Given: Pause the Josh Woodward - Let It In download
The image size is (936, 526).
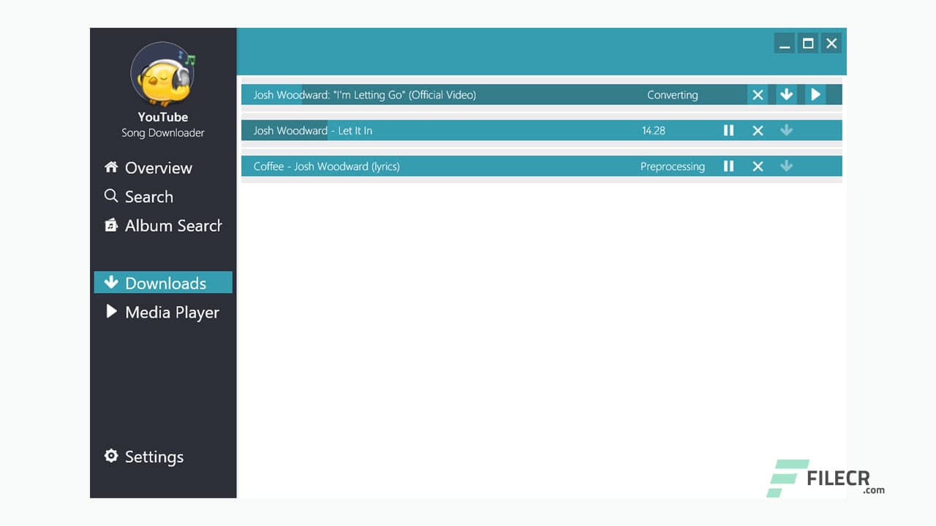Looking at the screenshot, I should coord(728,130).
